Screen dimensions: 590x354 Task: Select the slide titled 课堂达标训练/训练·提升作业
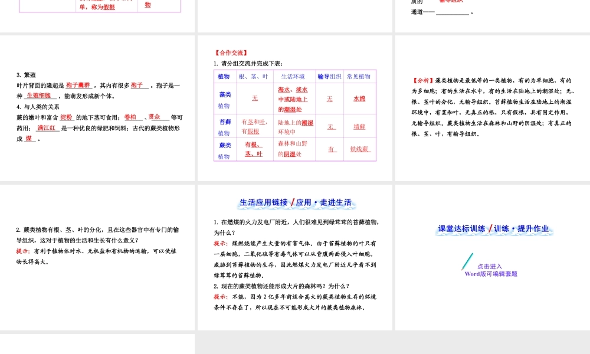493,257
